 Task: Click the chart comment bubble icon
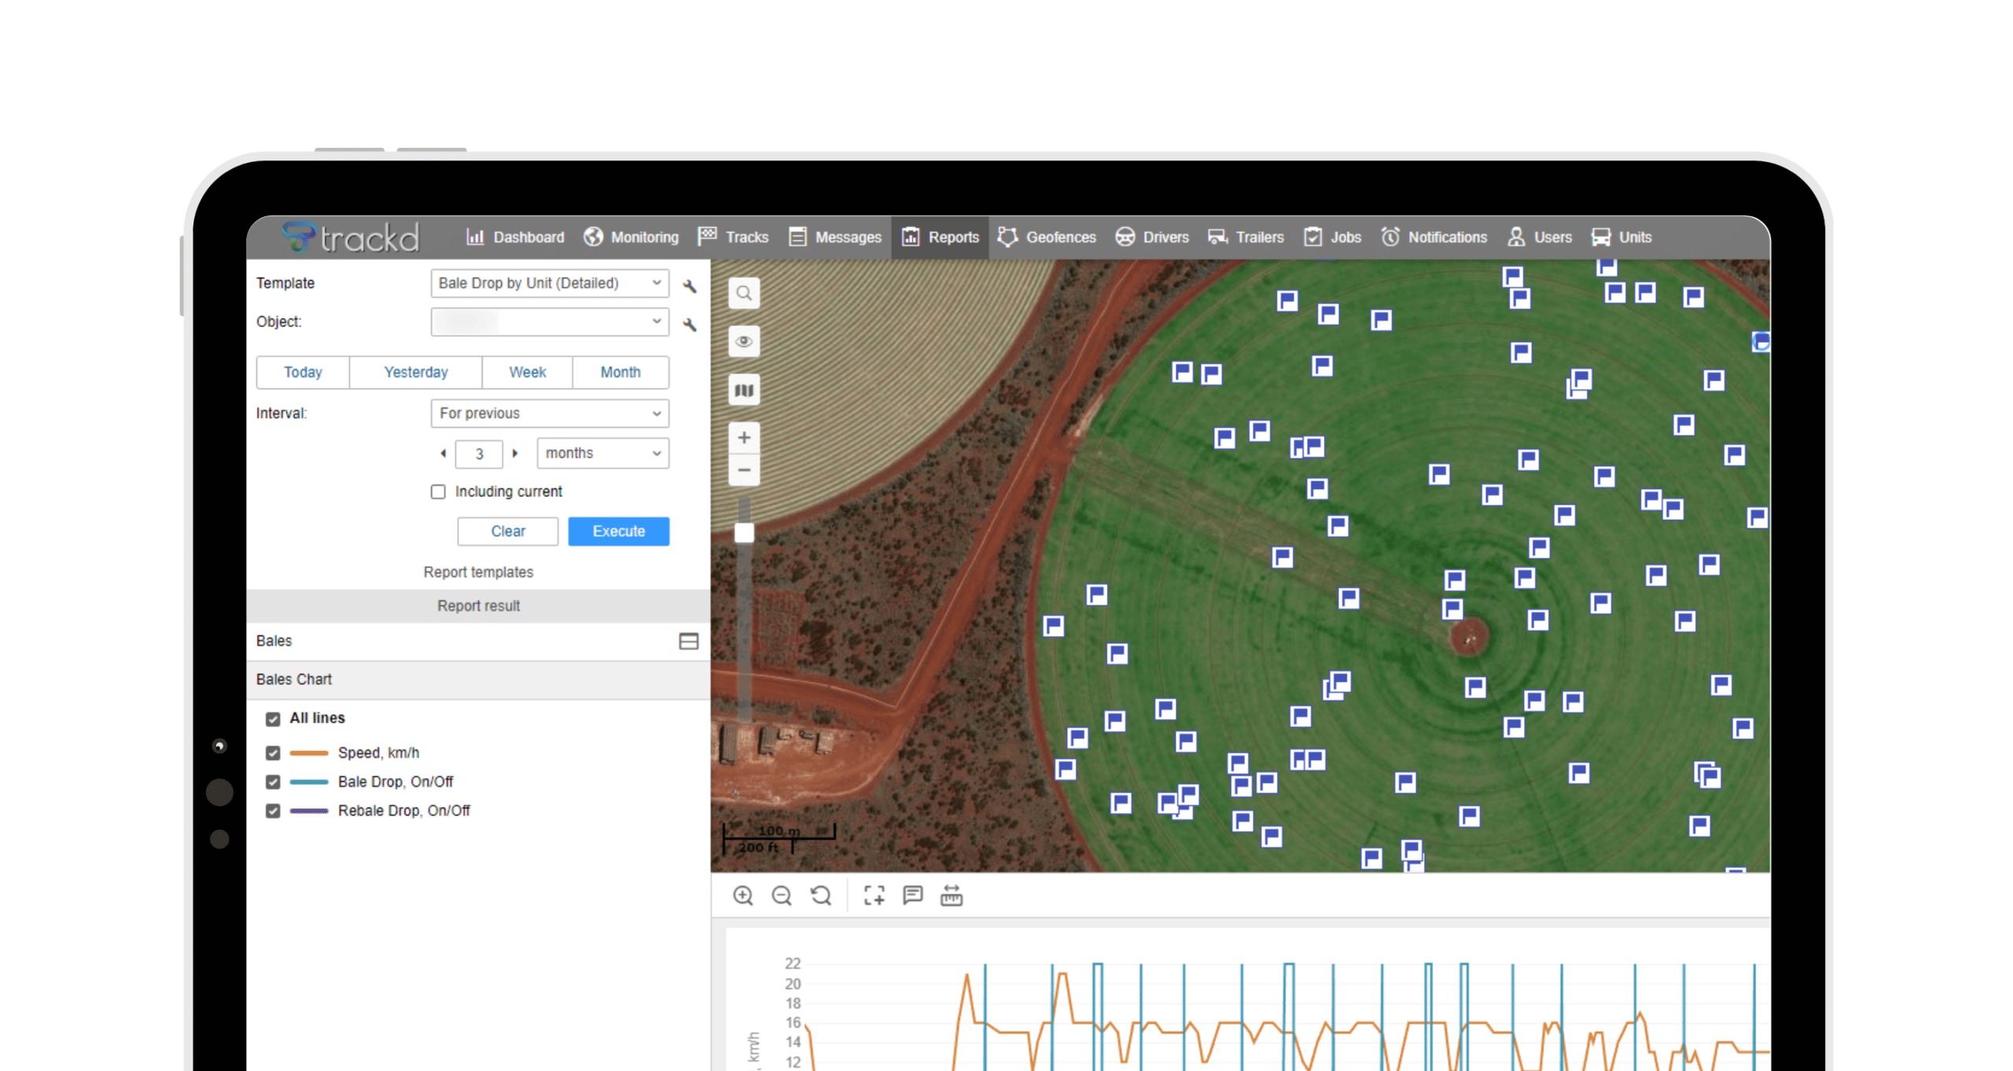pos(912,896)
